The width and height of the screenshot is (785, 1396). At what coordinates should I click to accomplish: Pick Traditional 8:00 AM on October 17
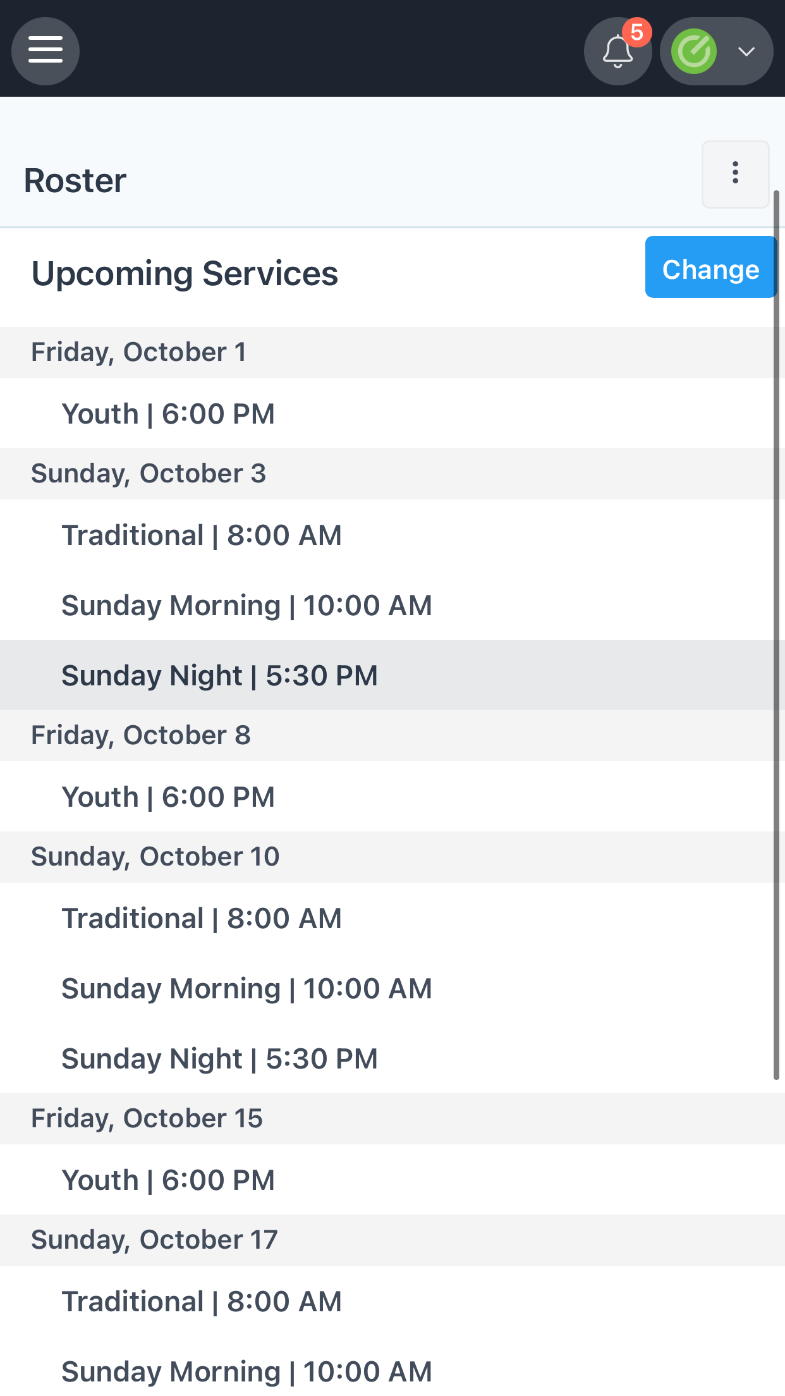392,1301
